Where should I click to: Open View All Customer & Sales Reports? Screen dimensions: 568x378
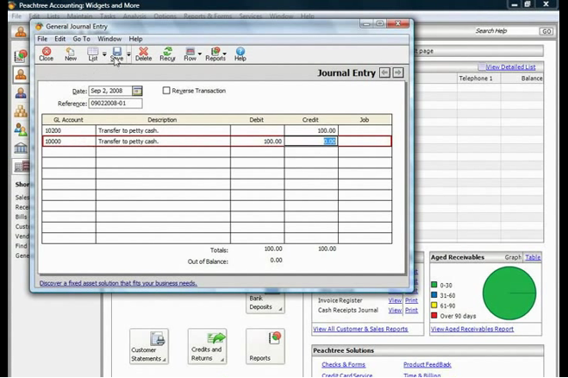point(360,329)
